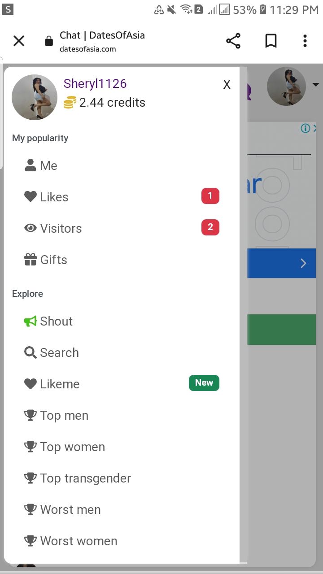
Task: Close the side menu panel
Action: [227, 85]
